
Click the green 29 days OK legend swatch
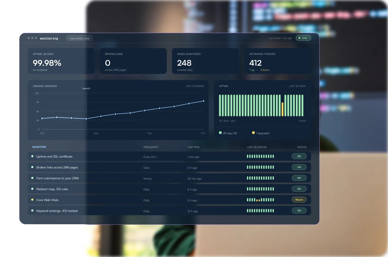click(220, 133)
